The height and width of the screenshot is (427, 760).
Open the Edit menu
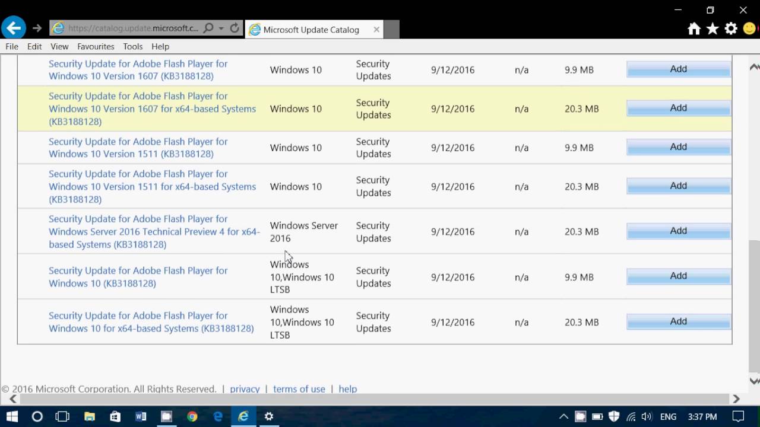pyautogui.click(x=34, y=46)
